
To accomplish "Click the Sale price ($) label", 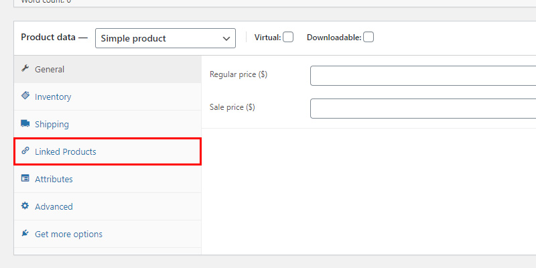I will coord(232,107).
